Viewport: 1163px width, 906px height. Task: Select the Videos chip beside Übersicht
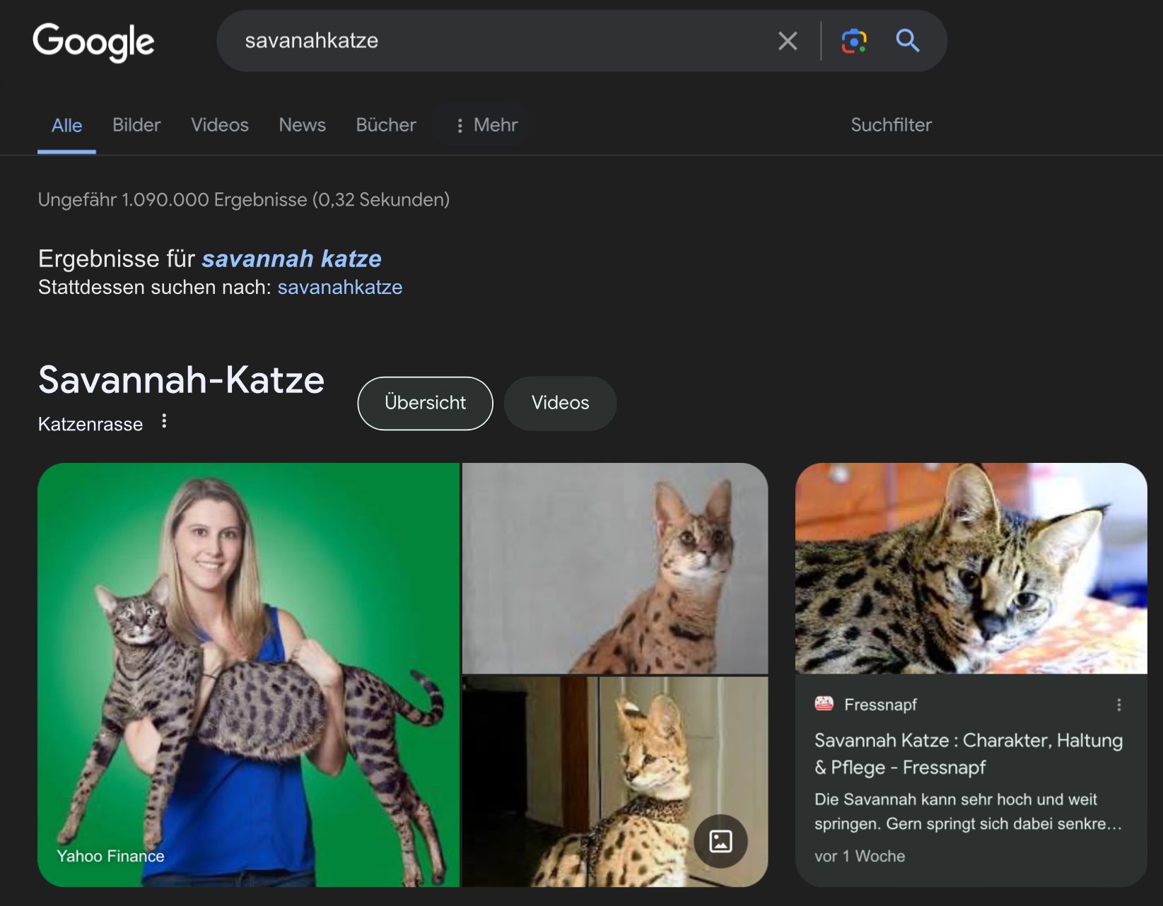[x=560, y=403]
